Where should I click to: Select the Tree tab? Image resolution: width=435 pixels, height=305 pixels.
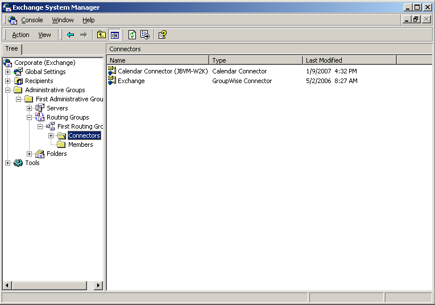11,48
